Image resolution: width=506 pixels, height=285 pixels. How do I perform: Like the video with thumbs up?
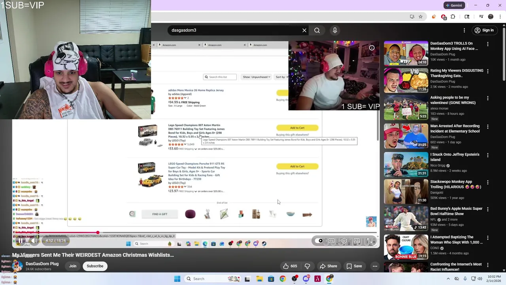290,266
